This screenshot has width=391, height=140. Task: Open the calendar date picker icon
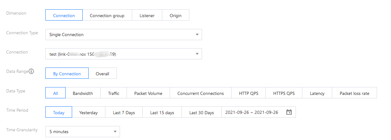(289, 112)
